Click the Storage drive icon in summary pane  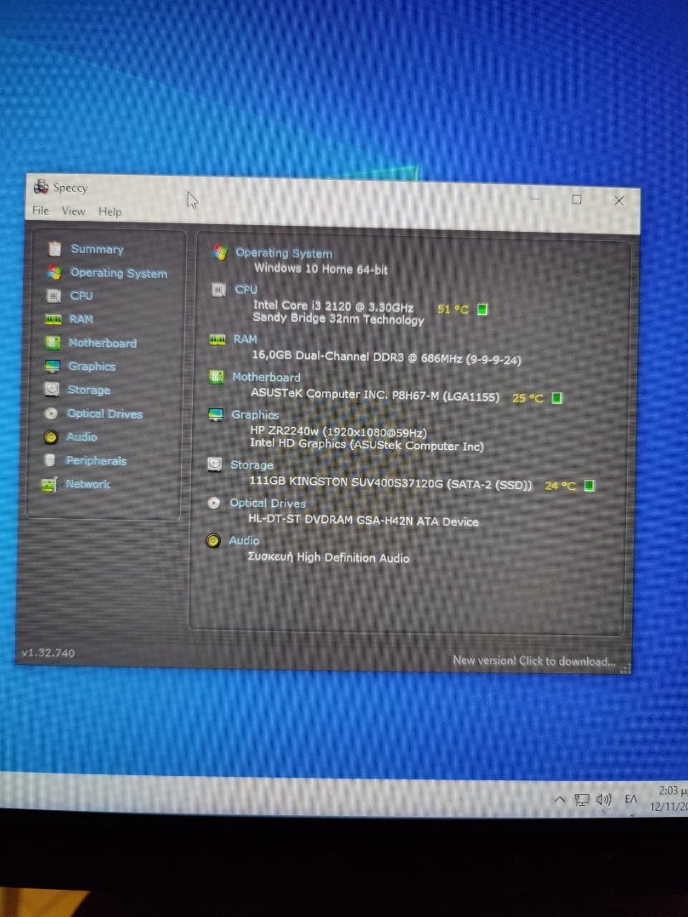215,464
